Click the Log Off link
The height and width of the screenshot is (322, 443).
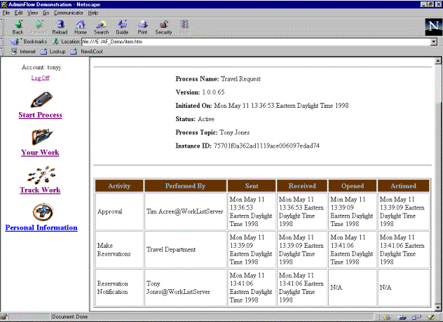coord(40,78)
